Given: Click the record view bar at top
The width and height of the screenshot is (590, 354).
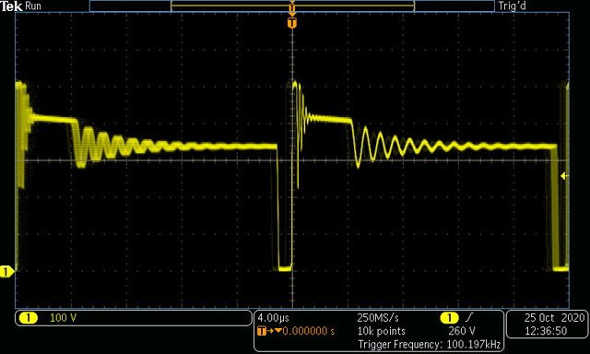Looking at the screenshot, I should point(292,6).
